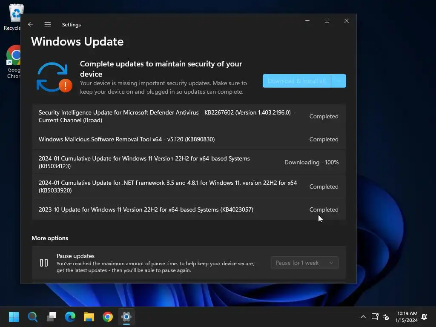Viewport: 436px width, 327px height.
Task: Click Completed status for KB4023057
Action: click(324, 209)
